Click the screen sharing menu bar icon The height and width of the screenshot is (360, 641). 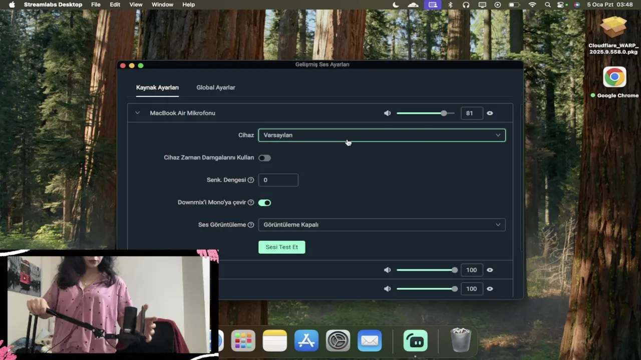tap(433, 4)
